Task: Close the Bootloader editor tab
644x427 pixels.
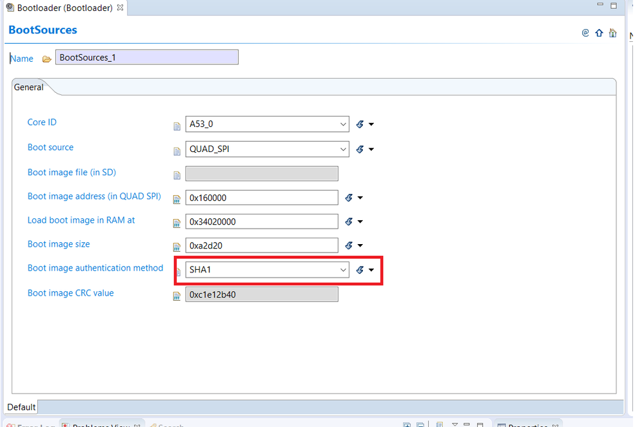Action: (x=120, y=7)
